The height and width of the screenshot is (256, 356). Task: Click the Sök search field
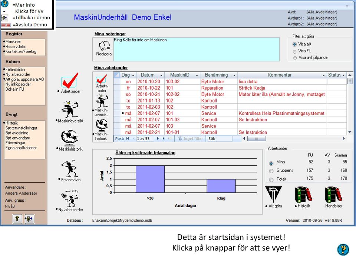[220, 138]
